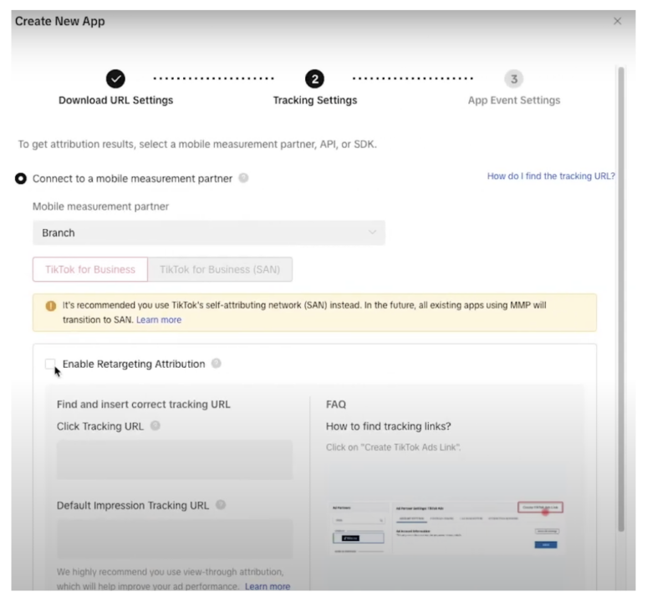
Task: Click the orange warning icon in SAN notice
Action: [x=51, y=306]
